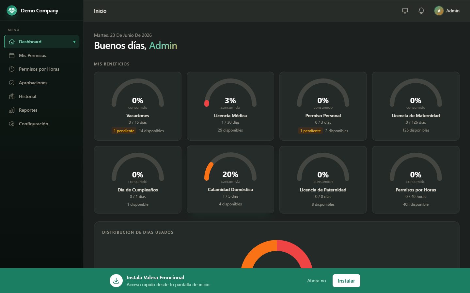Click the Licencia de Maternidad gauge
The width and height of the screenshot is (470, 293).
click(x=416, y=93)
